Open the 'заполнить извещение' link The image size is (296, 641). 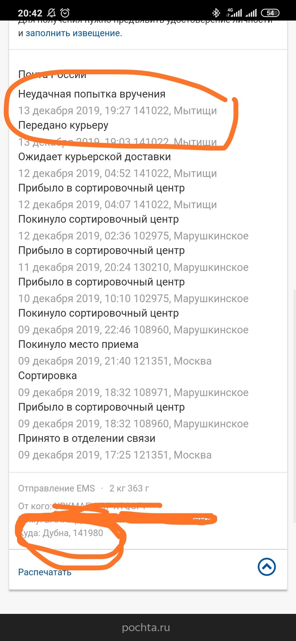73,33
